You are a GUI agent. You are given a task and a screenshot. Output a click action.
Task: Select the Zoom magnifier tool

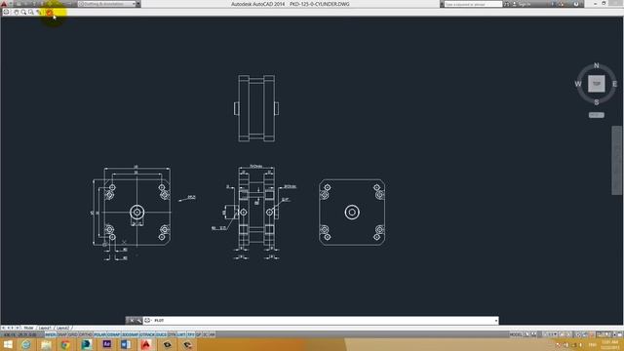(x=23, y=13)
